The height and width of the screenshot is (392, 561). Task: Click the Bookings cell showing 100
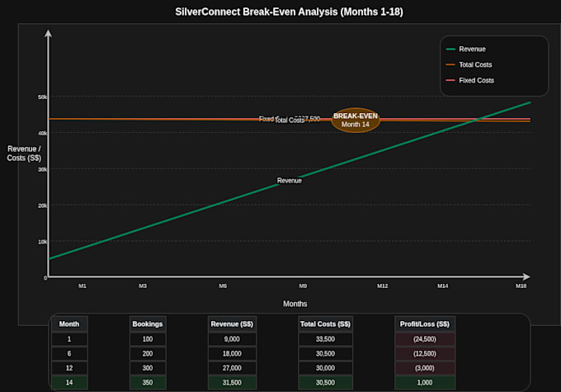pos(148,339)
